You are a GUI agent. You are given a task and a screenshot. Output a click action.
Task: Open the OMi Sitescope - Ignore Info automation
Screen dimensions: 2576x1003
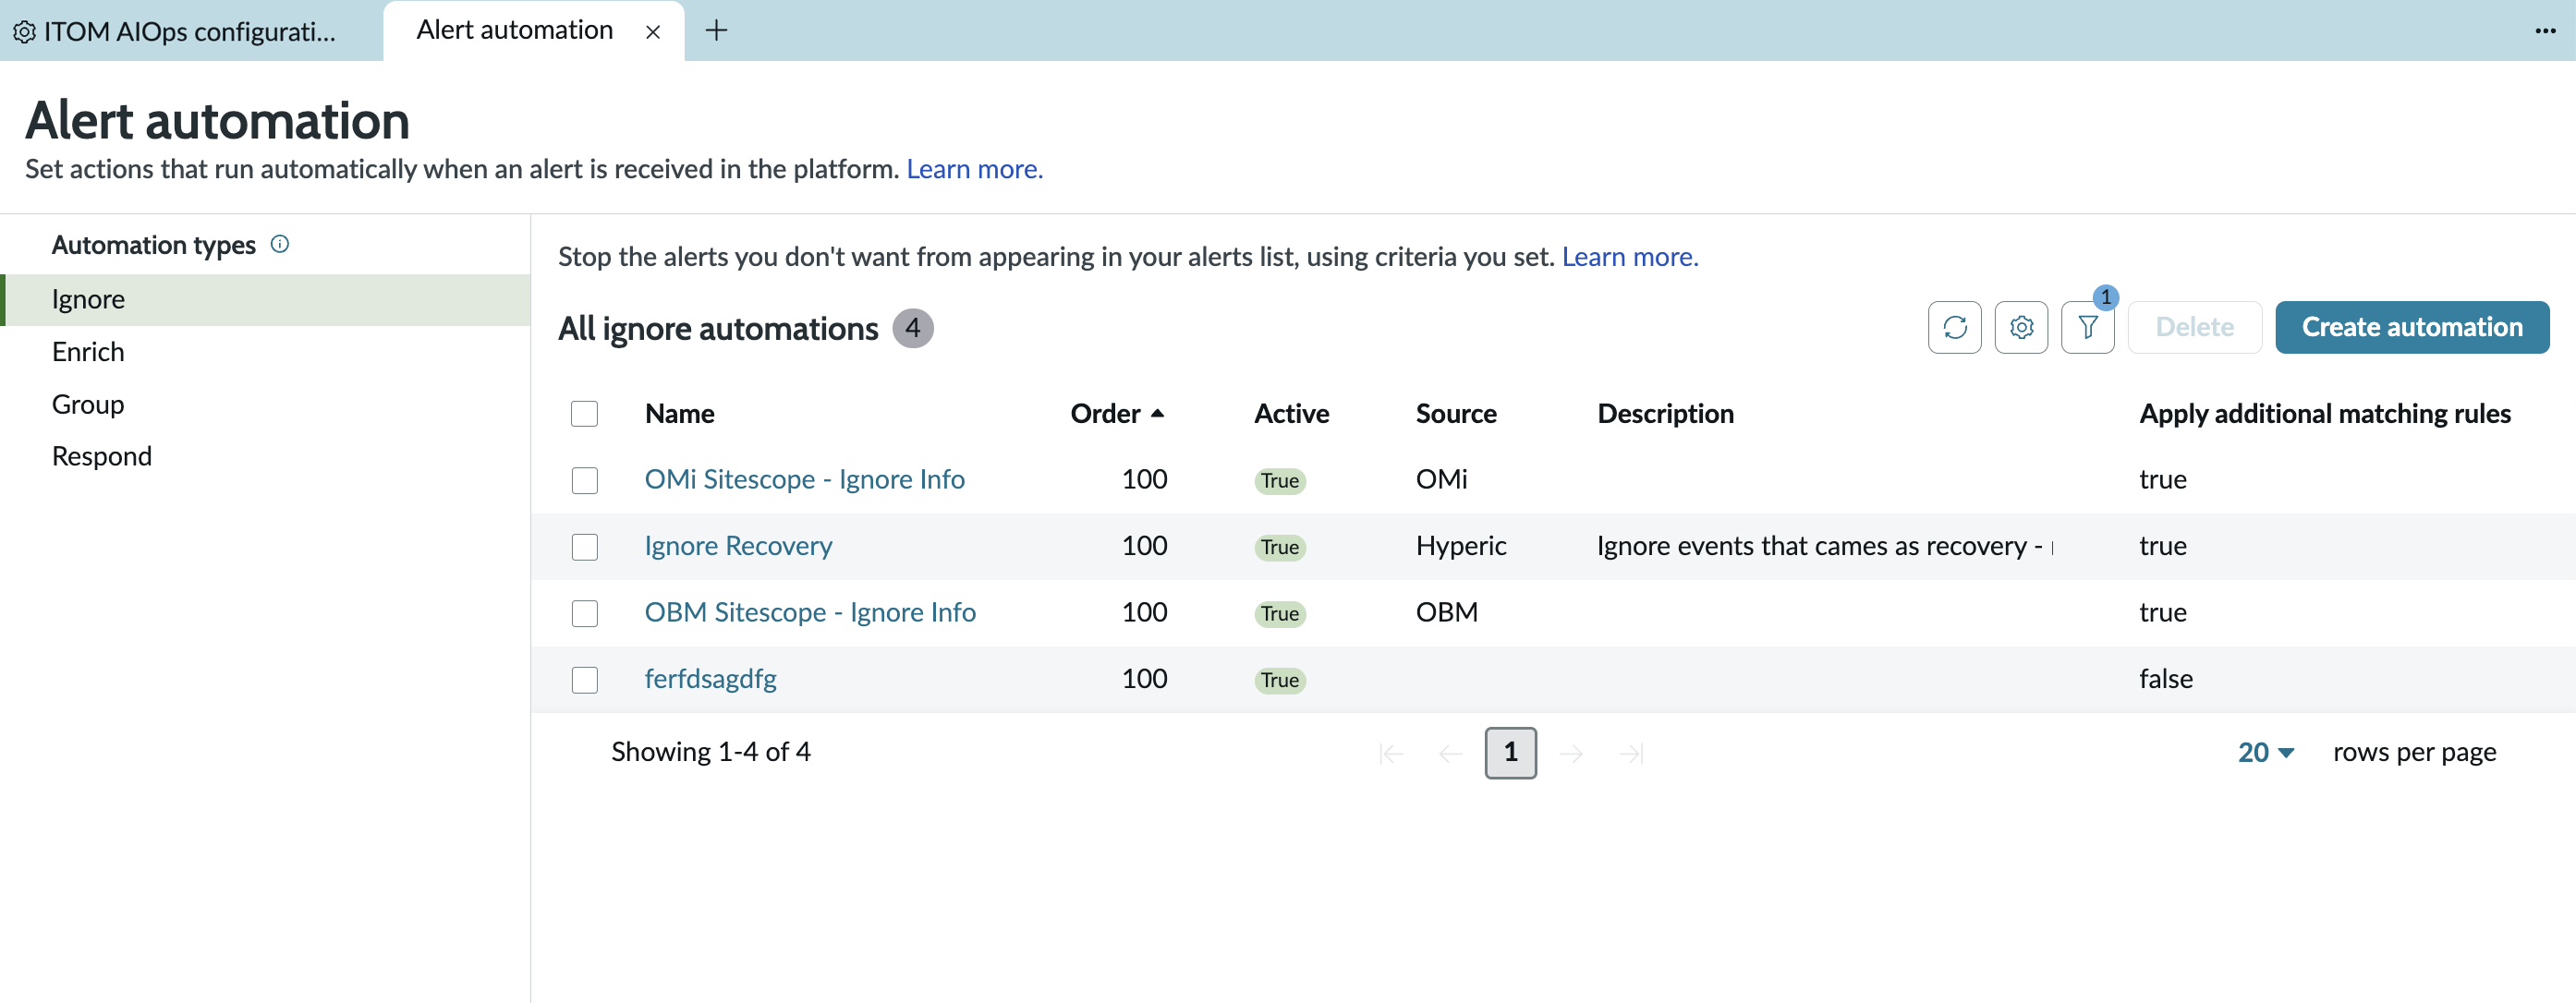click(804, 479)
